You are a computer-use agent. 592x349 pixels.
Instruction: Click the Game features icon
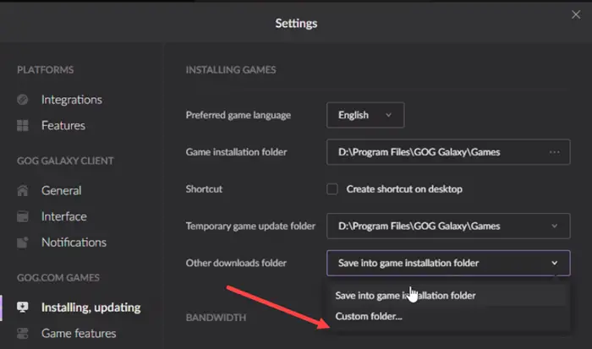pos(23,334)
